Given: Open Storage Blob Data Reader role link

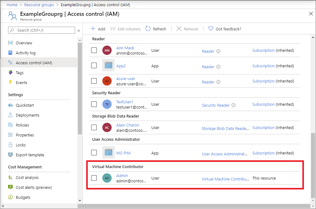Looking at the screenshot, I should [x=225, y=128].
